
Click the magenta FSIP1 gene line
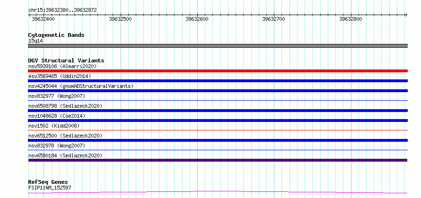[218, 192]
